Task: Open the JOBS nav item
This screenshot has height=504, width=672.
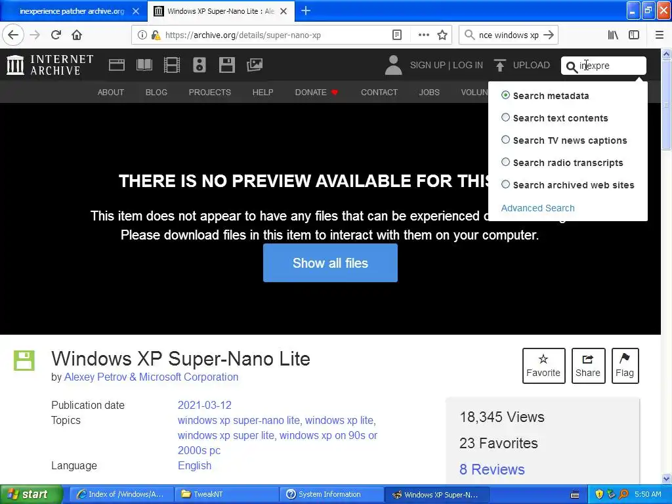Action: (429, 92)
